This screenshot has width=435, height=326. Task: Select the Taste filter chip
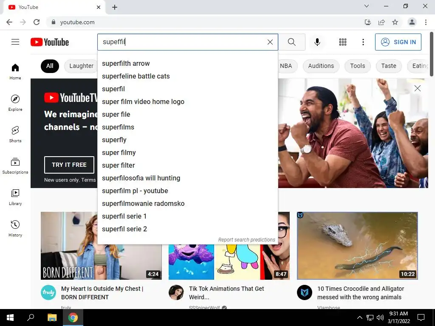388,66
